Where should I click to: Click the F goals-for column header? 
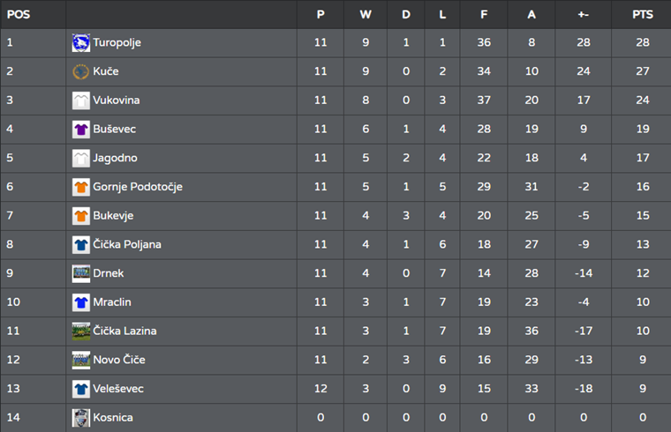pyautogui.click(x=485, y=14)
